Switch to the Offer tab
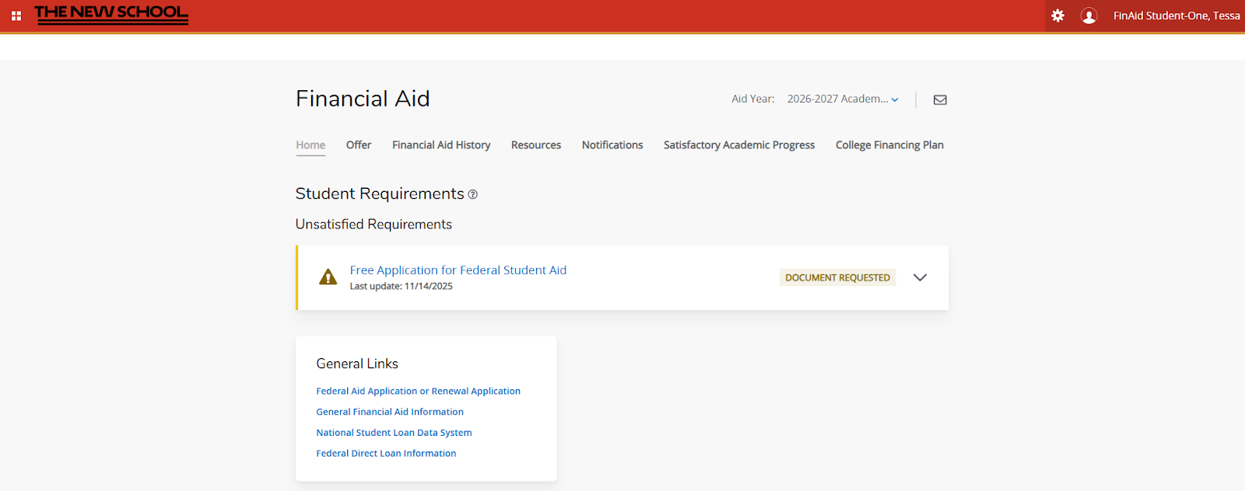This screenshot has width=1245, height=491. (x=359, y=145)
